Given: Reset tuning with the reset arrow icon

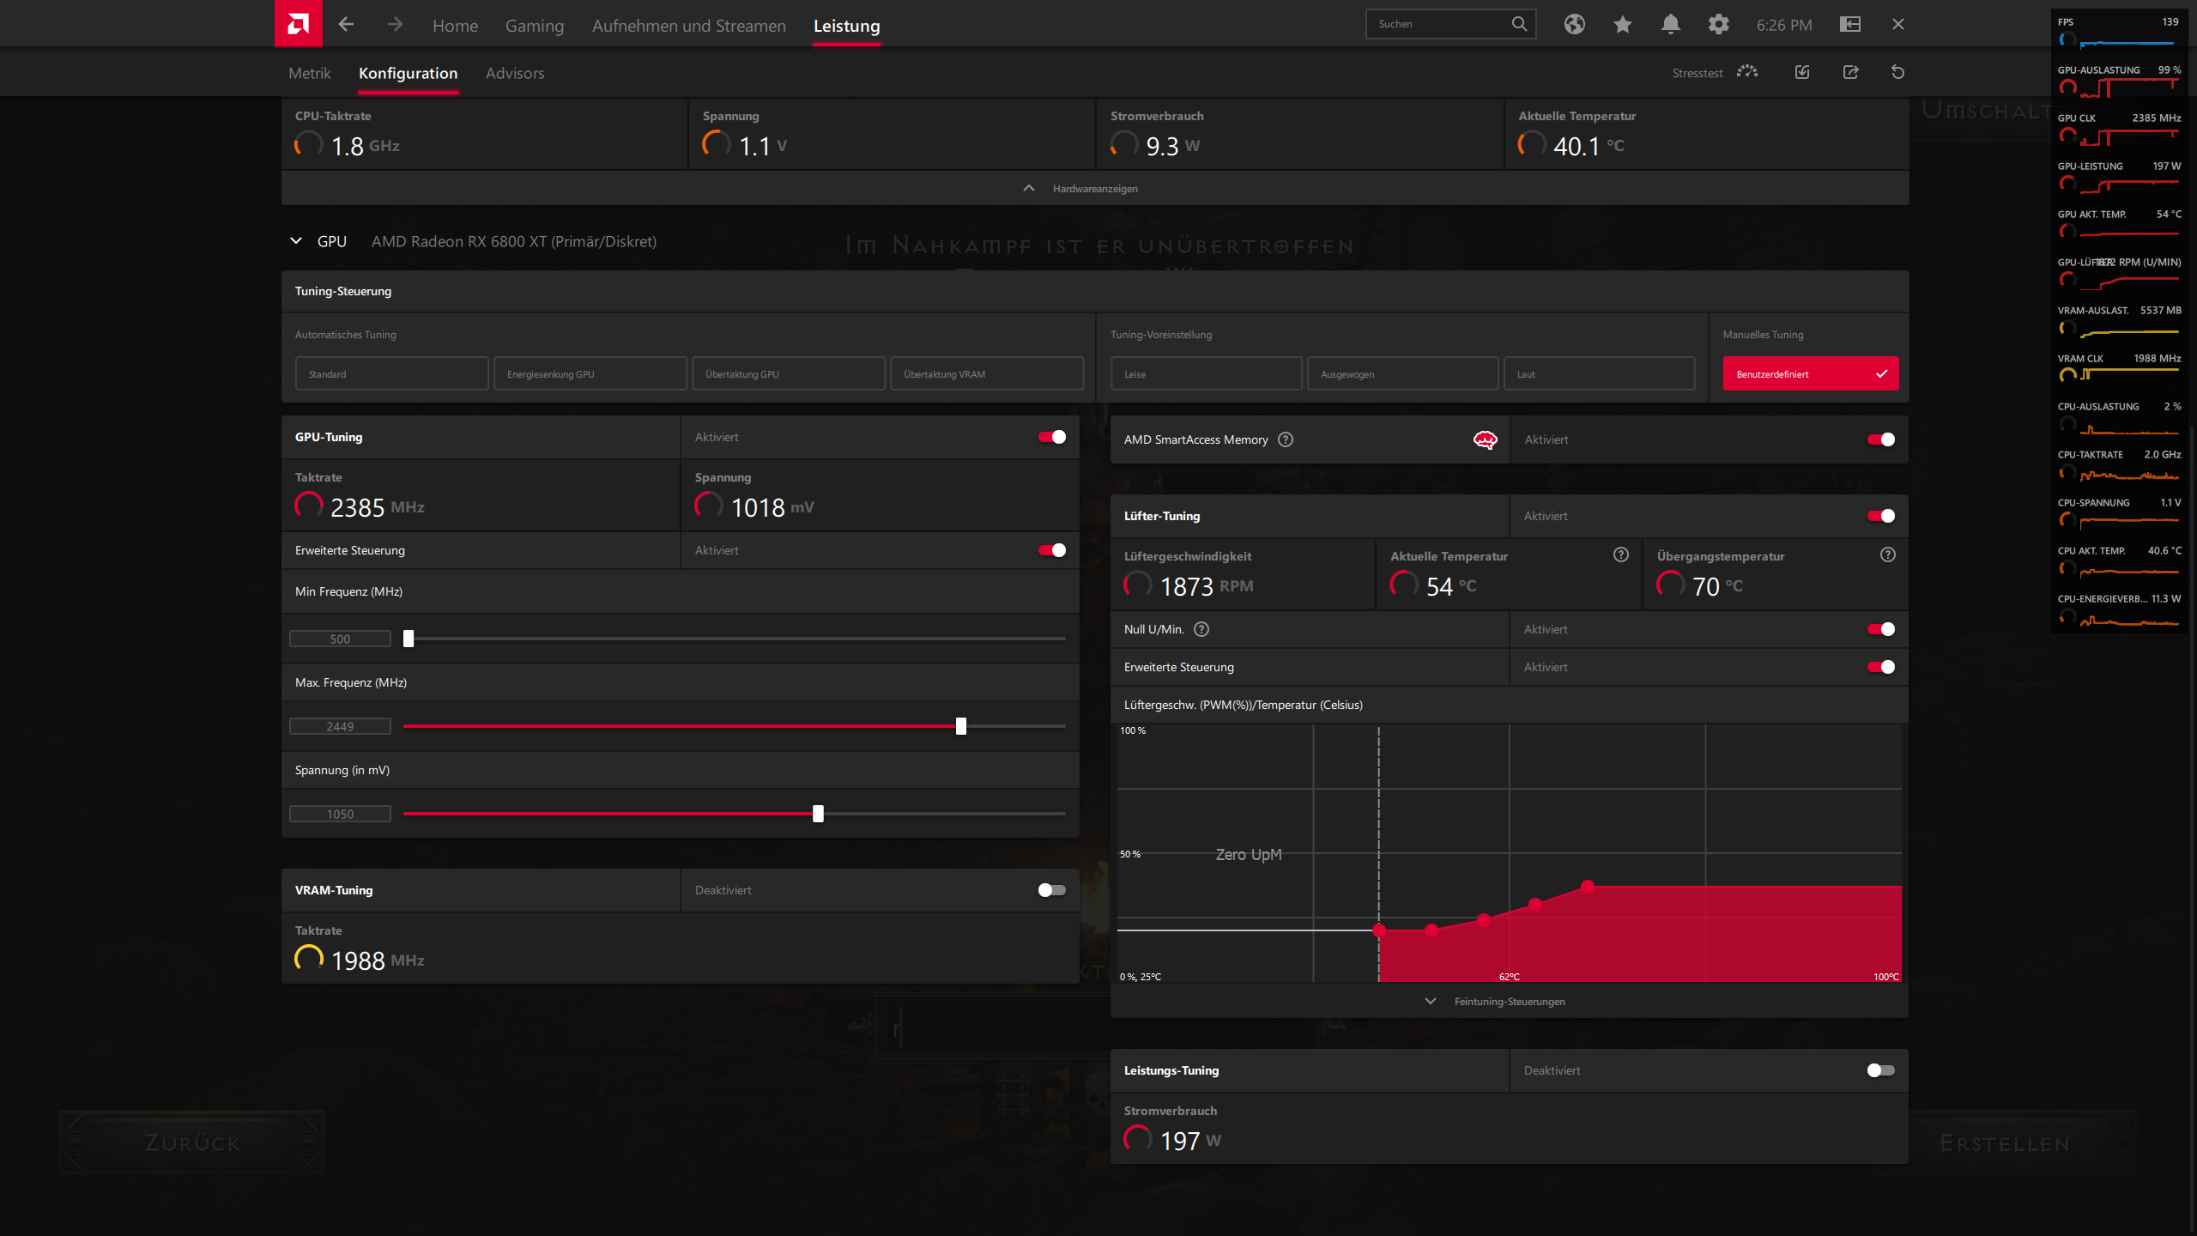Looking at the screenshot, I should click(1897, 72).
